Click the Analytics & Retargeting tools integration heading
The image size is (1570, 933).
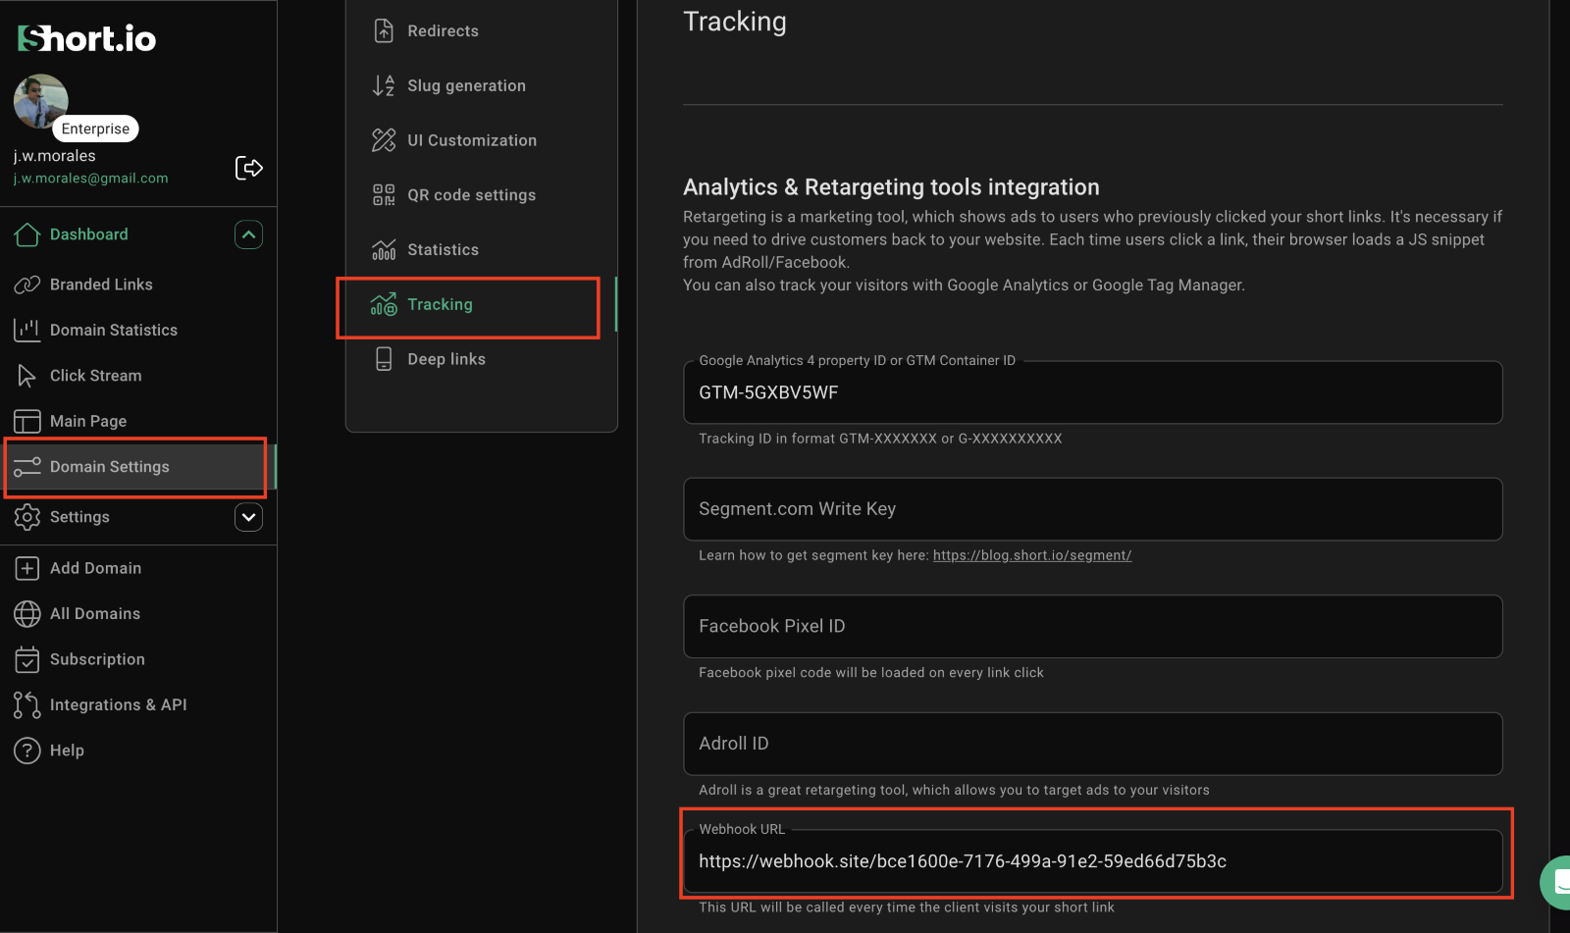click(891, 187)
